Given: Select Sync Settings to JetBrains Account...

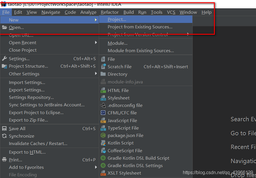Looking at the screenshot, I should 50,105.
